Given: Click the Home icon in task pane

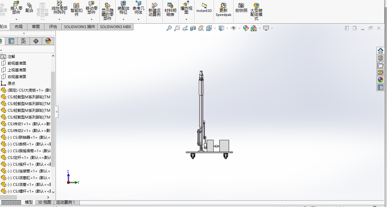Looking at the screenshot, I should pyautogui.click(x=381, y=51).
